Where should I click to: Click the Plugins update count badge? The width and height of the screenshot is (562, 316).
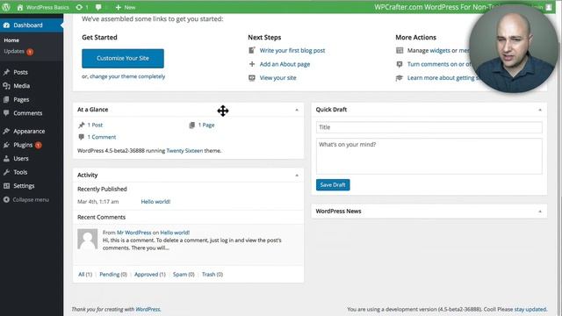pos(39,145)
